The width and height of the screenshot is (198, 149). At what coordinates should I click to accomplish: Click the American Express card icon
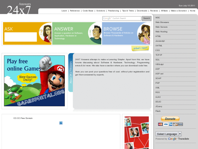click(x=171, y=124)
